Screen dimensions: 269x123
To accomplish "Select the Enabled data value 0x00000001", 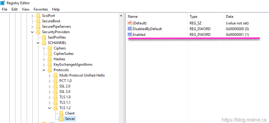I will [237, 35].
